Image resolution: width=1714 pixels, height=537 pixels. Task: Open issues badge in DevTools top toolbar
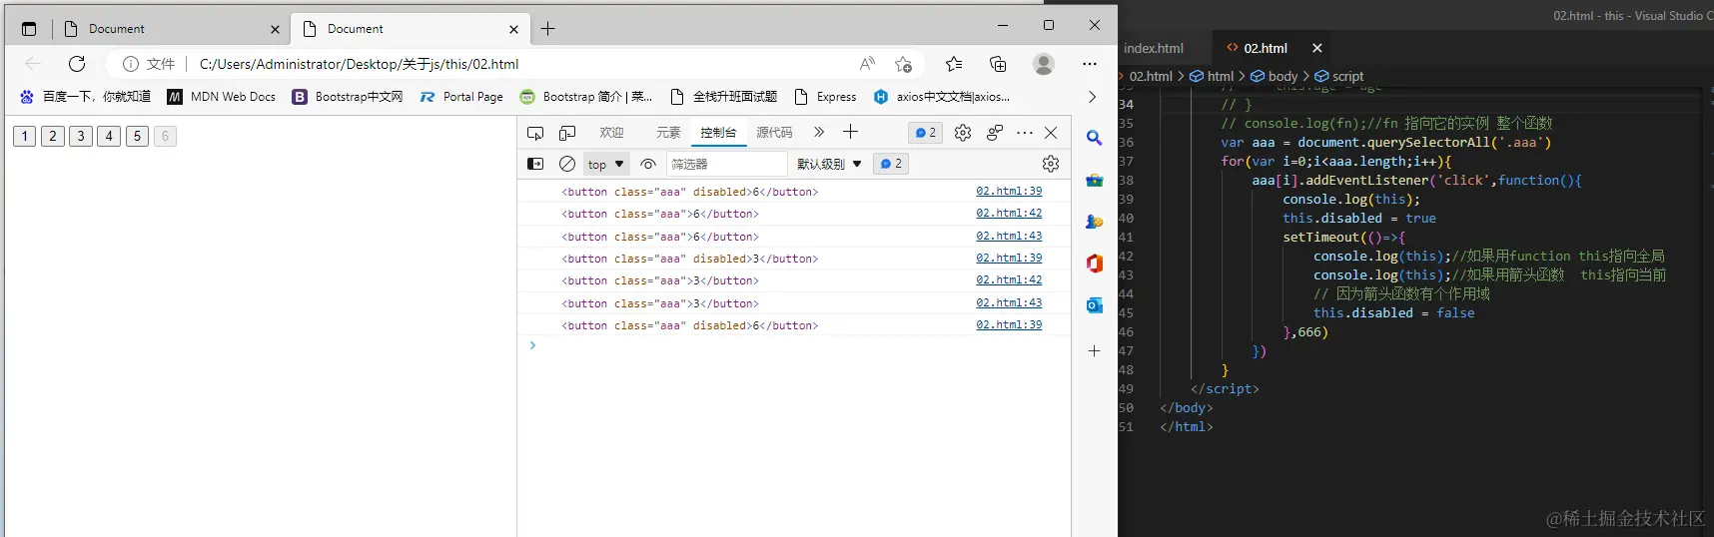(x=925, y=133)
